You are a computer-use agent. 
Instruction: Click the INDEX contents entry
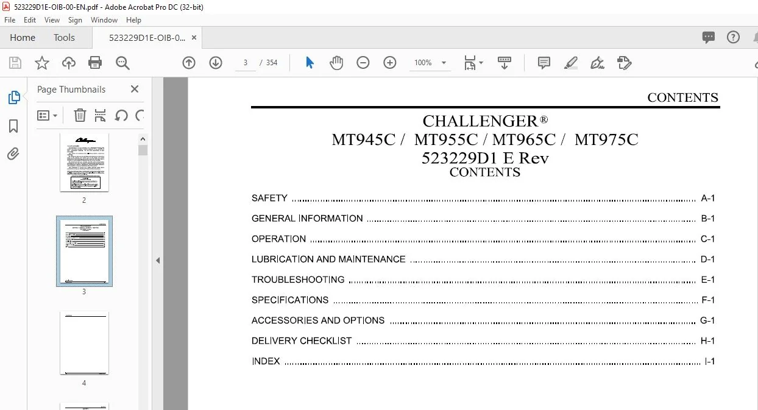[x=483, y=361]
